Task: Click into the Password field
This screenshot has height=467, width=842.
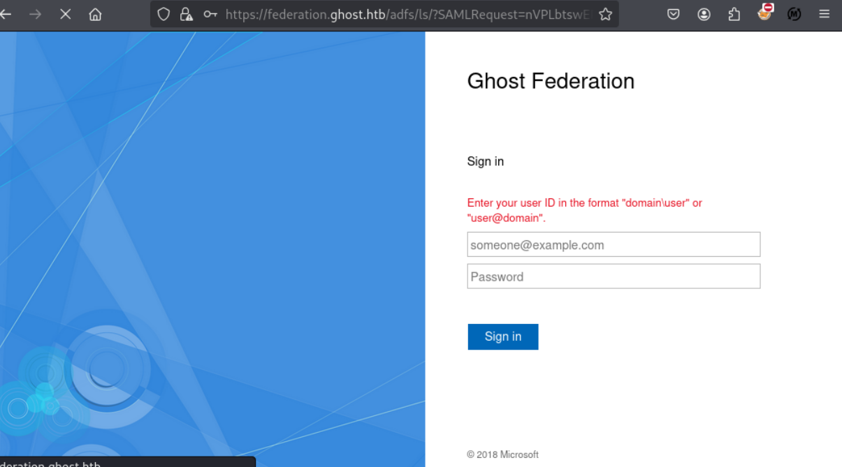Action: pyautogui.click(x=614, y=276)
